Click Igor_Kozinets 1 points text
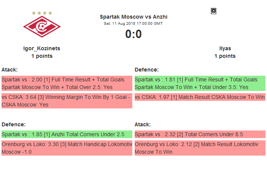Viewport: 267px width, 175px height. [42, 56]
